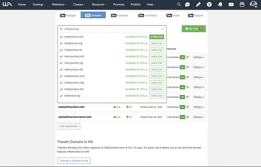This screenshot has width=261, height=167.
Task: Add ricks-journey.com to cart
Action: coord(157,56)
